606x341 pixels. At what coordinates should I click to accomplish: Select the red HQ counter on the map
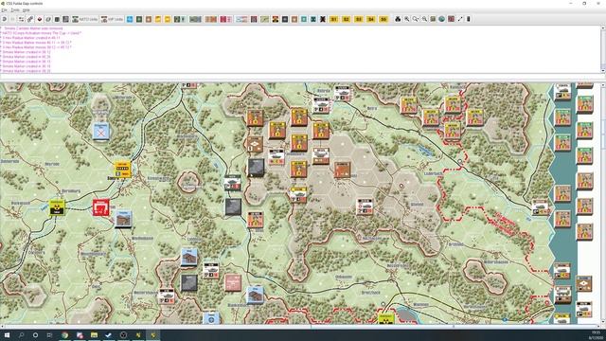click(101, 207)
